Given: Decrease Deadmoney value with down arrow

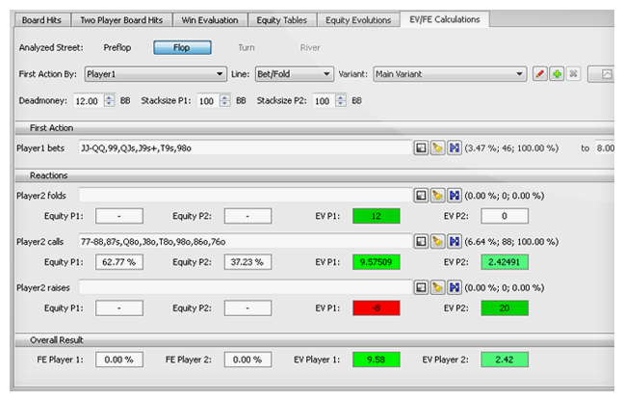Looking at the screenshot, I should 109,104.
